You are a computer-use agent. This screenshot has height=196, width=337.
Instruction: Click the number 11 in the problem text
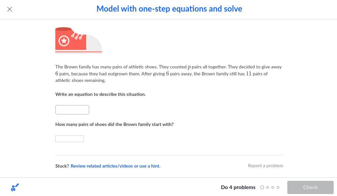(x=249, y=74)
